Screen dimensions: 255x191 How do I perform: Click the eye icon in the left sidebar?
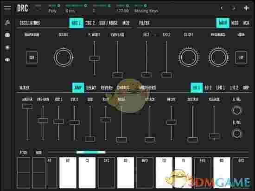click(x=7, y=60)
